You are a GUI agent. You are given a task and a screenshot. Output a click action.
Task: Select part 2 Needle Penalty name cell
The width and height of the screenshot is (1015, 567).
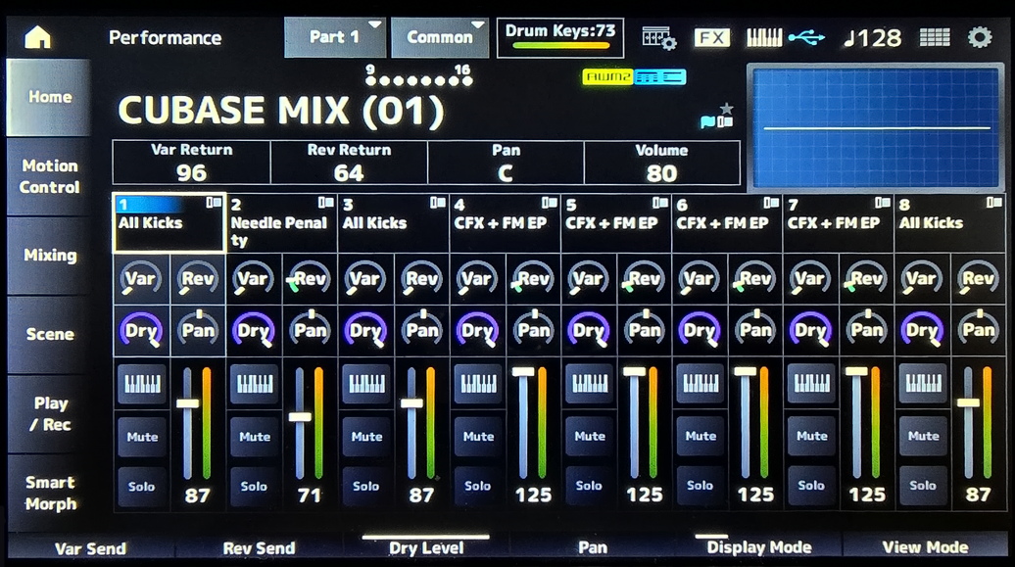coord(281,222)
